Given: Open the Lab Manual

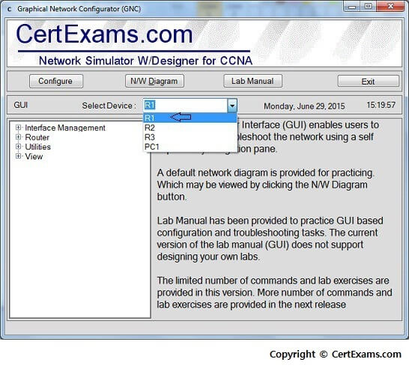Looking at the screenshot, I should [x=252, y=81].
